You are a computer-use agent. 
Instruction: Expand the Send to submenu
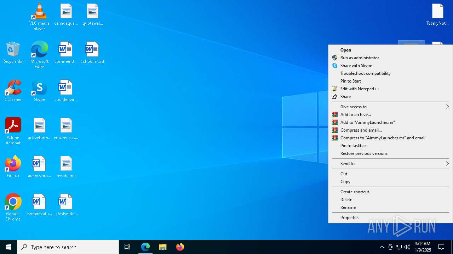[x=390, y=164]
